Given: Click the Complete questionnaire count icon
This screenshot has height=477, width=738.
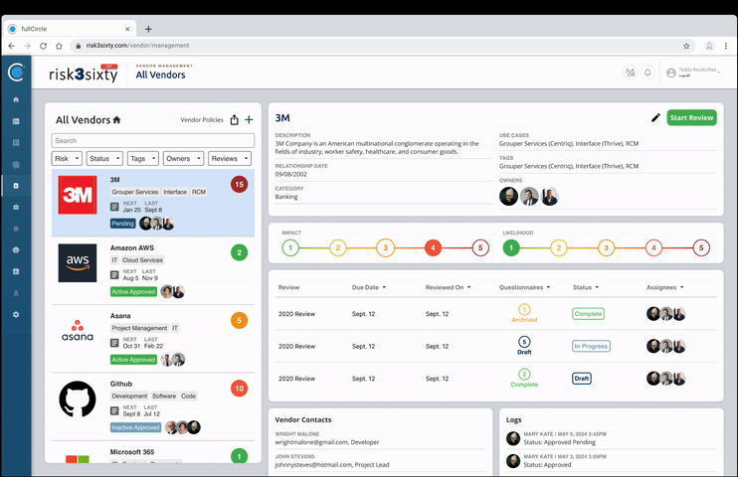Looking at the screenshot, I should [524, 375].
